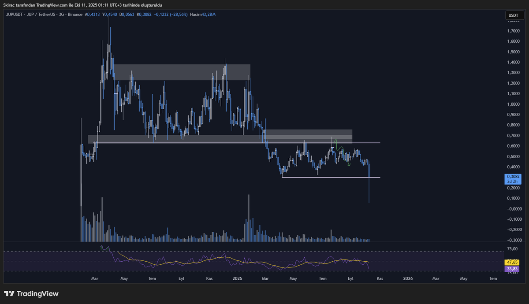Click the blue 0,3082 current price label

click(513, 176)
